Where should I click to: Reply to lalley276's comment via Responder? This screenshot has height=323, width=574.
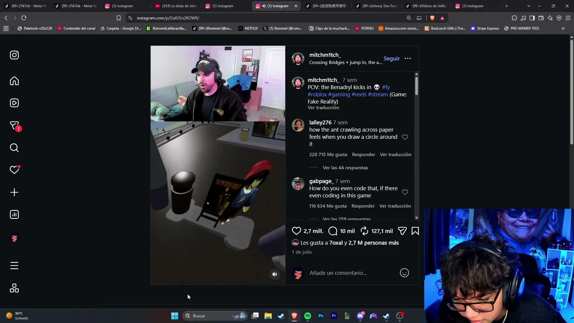coord(364,154)
